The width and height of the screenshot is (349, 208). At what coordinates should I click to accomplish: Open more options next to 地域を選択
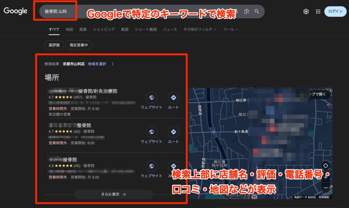click(x=113, y=64)
